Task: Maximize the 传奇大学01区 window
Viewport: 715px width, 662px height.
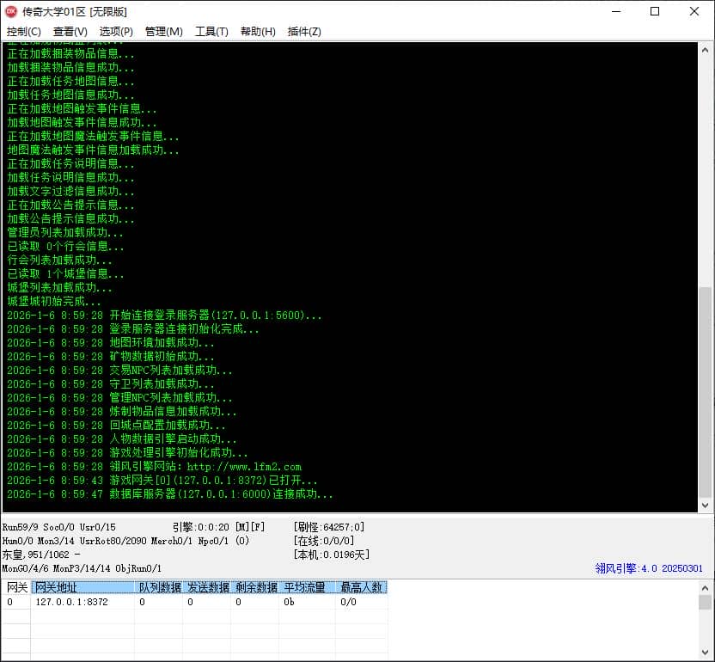Action: [x=655, y=11]
